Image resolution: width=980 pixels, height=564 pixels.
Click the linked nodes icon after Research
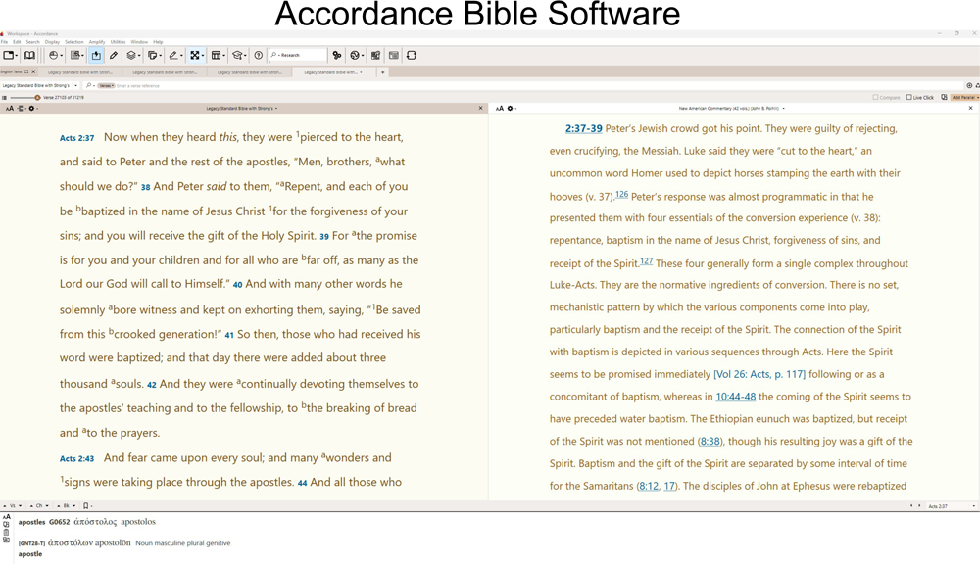(x=337, y=55)
